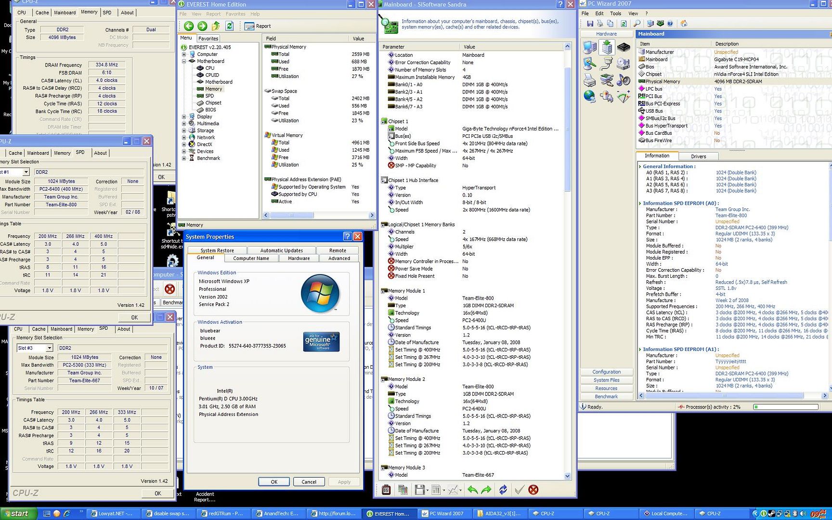Image resolution: width=832 pixels, height=520 pixels.
Task: Click EVEREST green back arrow icon
Action: (x=189, y=26)
